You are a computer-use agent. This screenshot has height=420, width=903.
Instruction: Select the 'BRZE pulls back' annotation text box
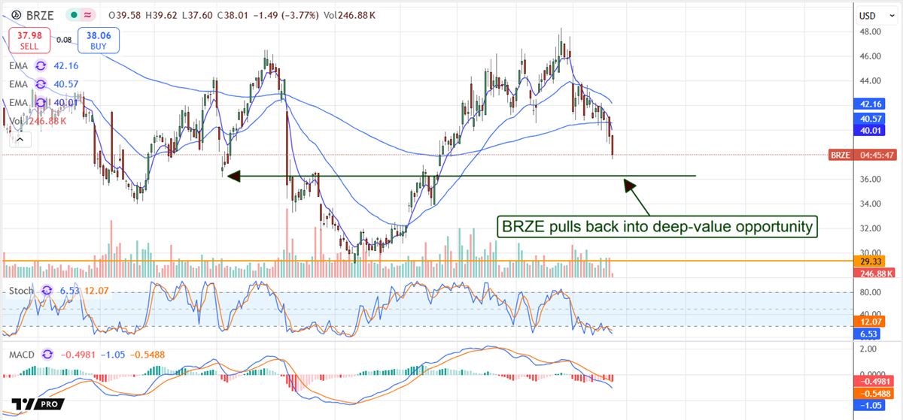pyautogui.click(x=657, y=226)
